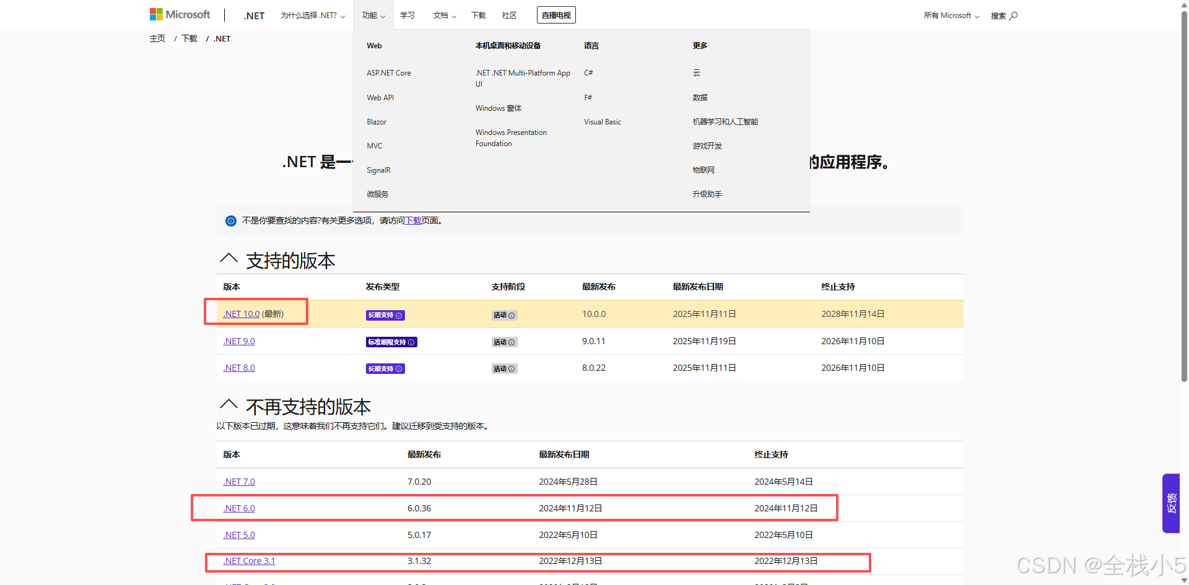1189x585 pixels.
Task: Select 云 in the 更多 column
Action: coord(697,73)
